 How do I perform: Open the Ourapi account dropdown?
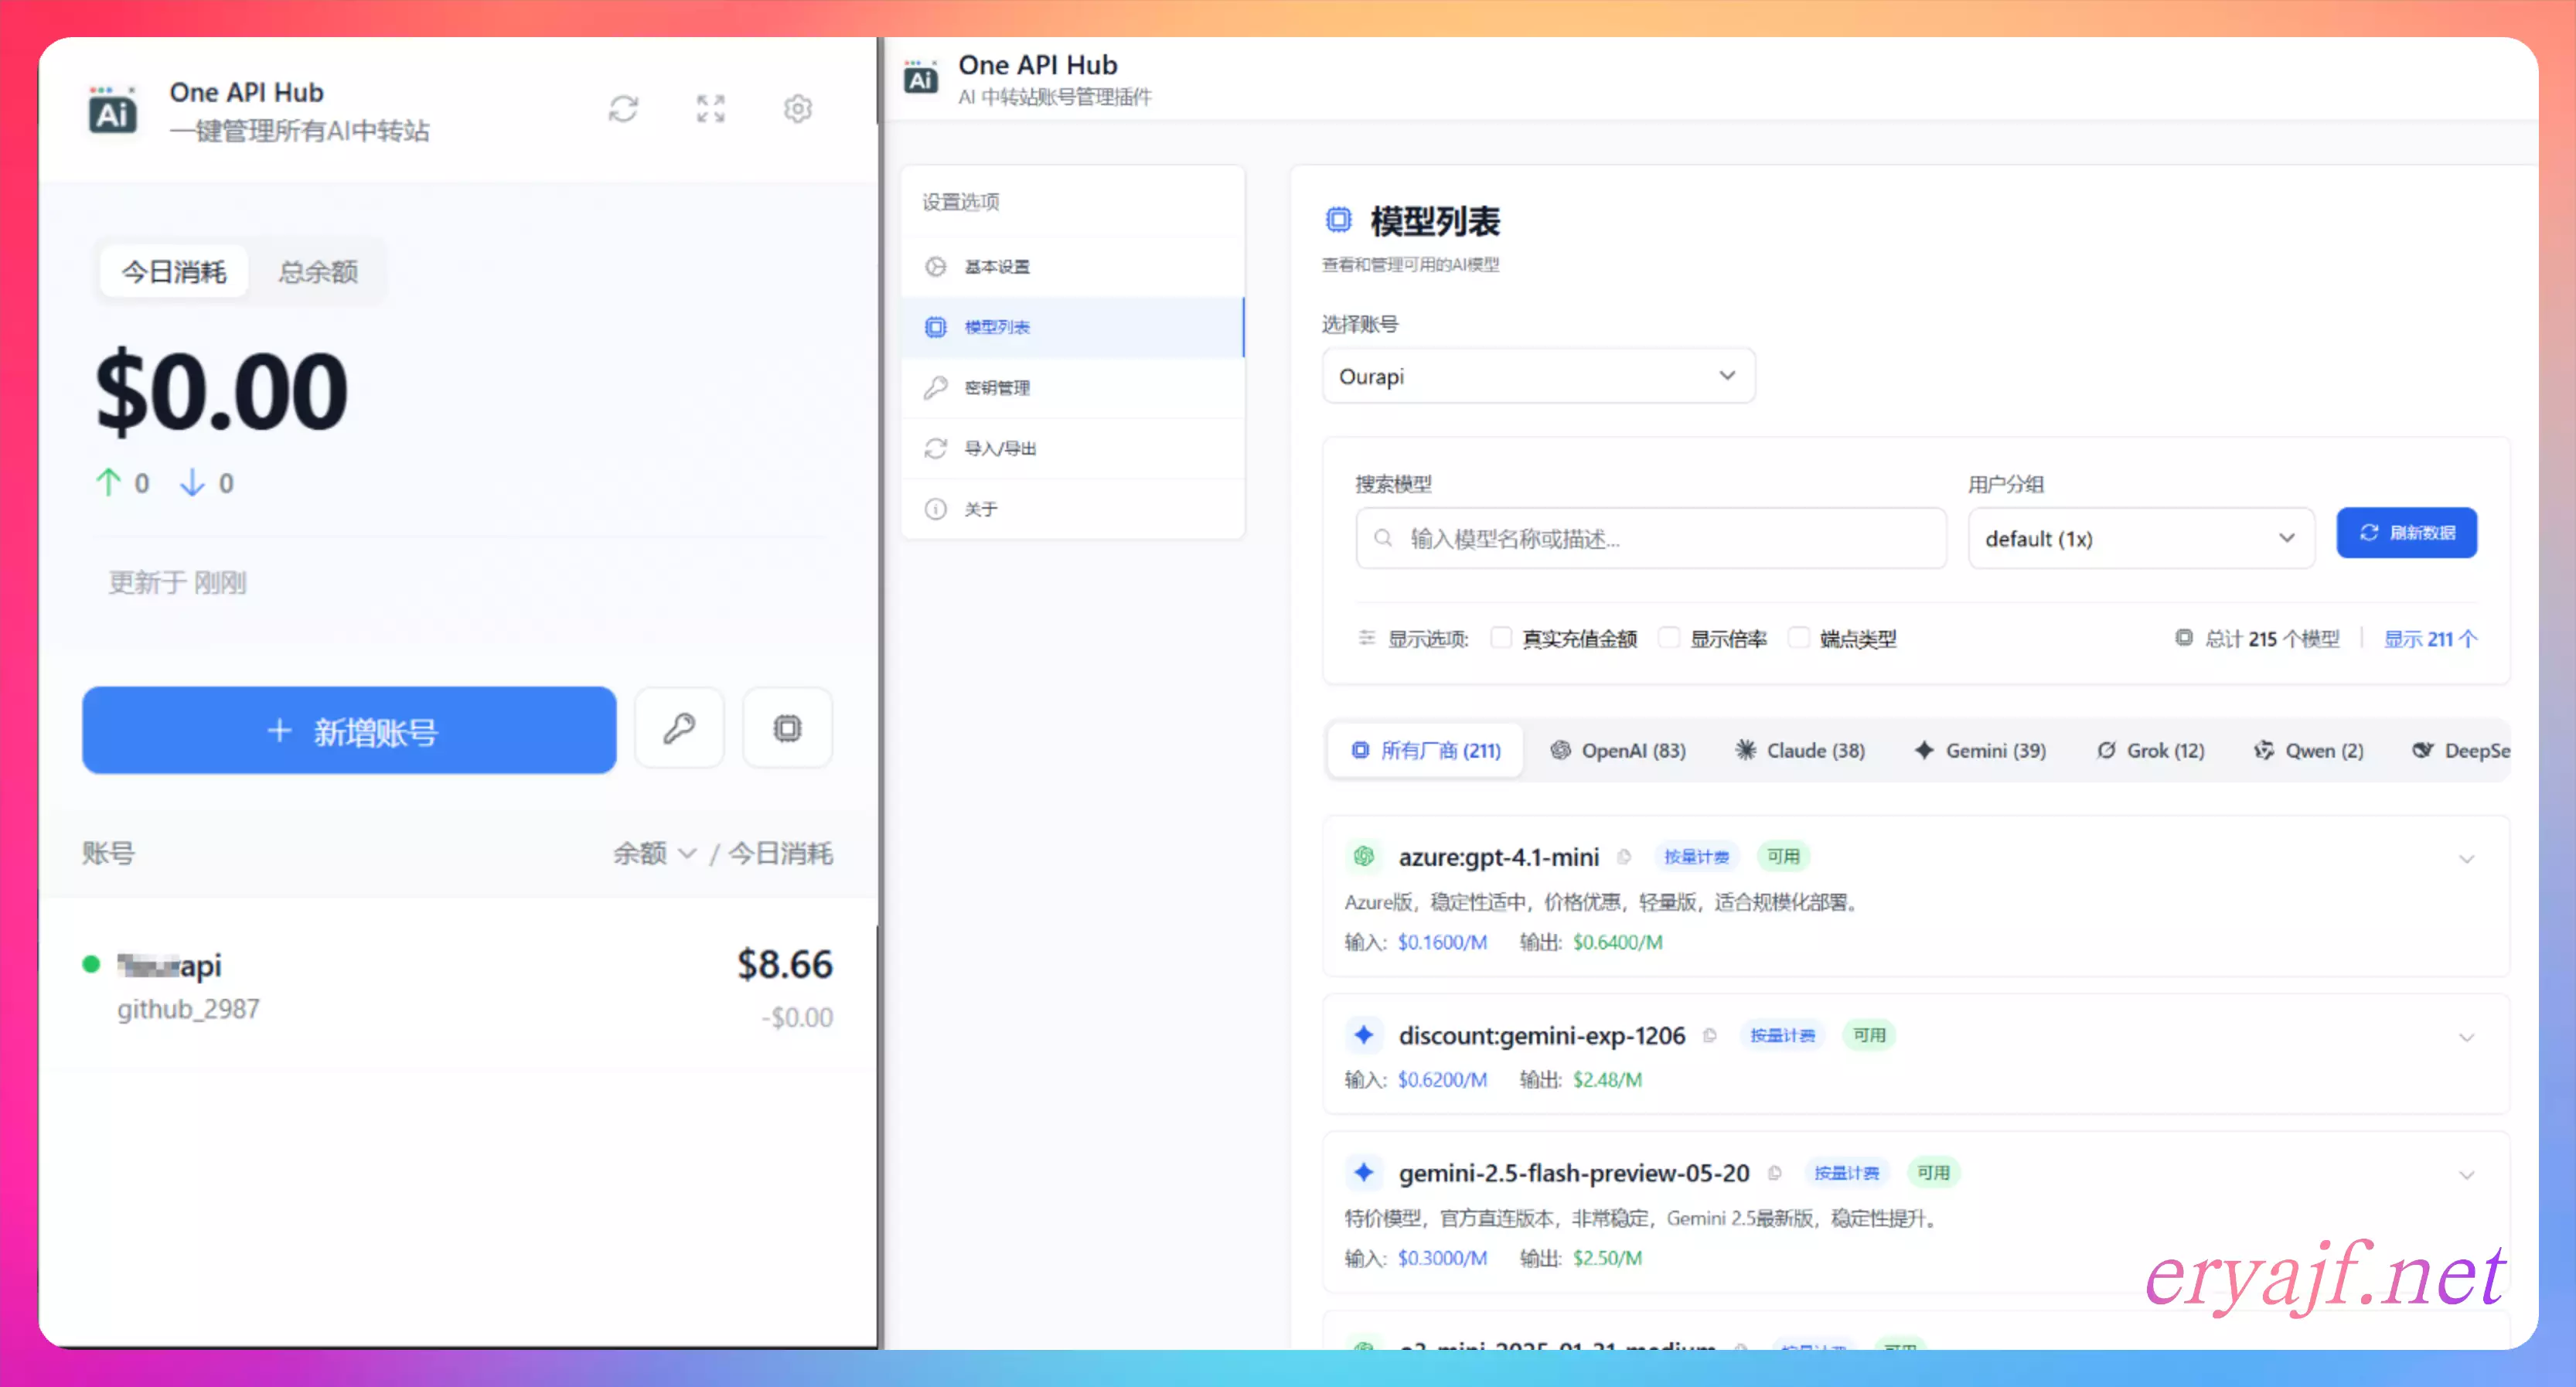[x=1538, y=376]
